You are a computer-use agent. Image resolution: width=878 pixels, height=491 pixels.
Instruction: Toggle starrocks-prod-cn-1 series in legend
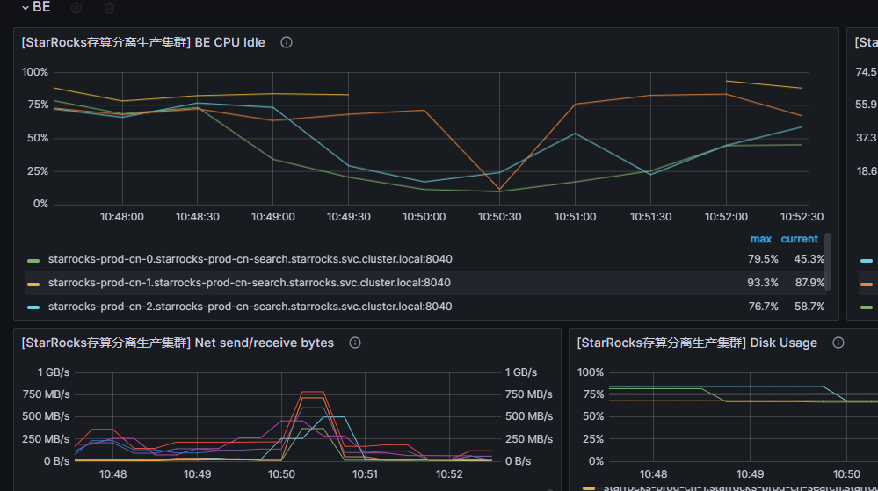[x=249, y=283]
